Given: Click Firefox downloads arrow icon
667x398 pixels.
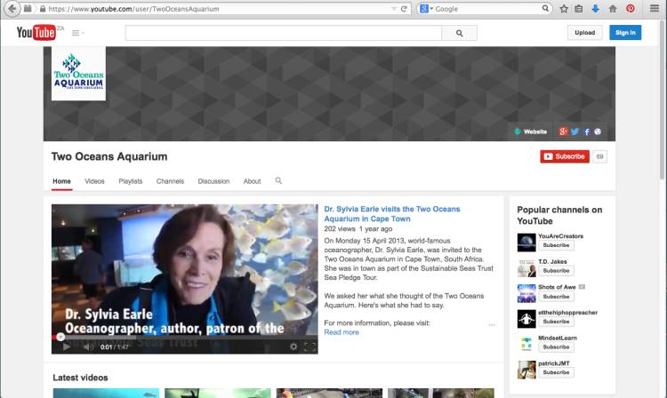Looking at the screenshot, I should tap(595, 8).
